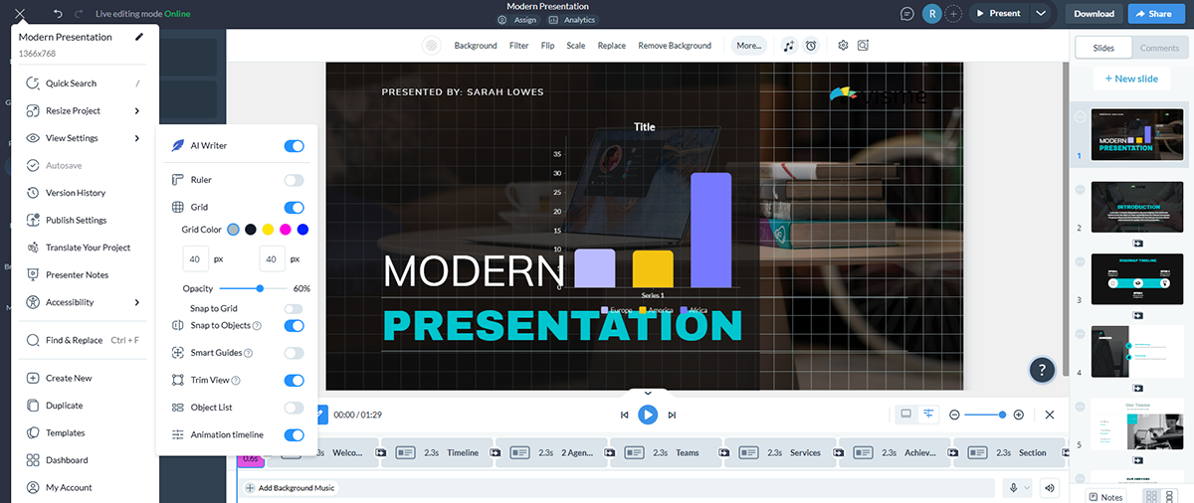Viewport: 1194px width, 503px height.
Task: Select slide 2 Introduction thumbnail
Action: (1138, 207)
